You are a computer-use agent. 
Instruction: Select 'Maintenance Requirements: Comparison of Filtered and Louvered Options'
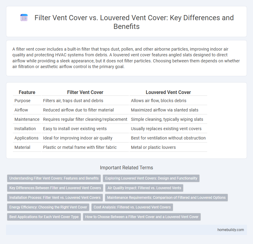click(x=166, y=198)
